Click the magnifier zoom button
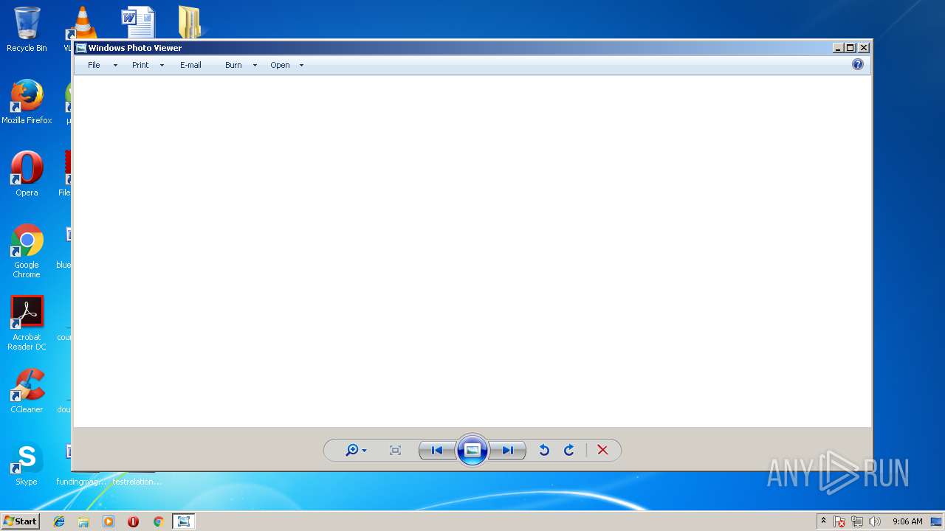The width and height of the screenshot is (945, 531). click(x=352, y=450)
